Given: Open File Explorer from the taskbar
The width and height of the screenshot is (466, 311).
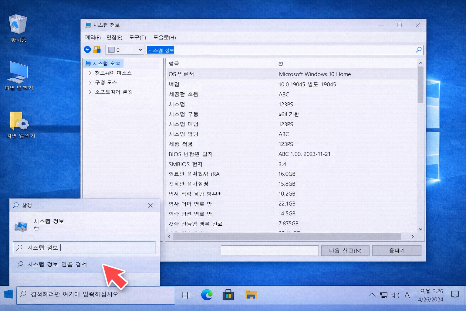Looking at the screenshot, I should point(251,295).
